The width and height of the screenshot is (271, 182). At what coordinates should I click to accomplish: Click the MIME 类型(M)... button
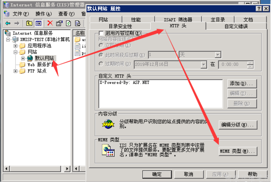[x=238, y=151]
